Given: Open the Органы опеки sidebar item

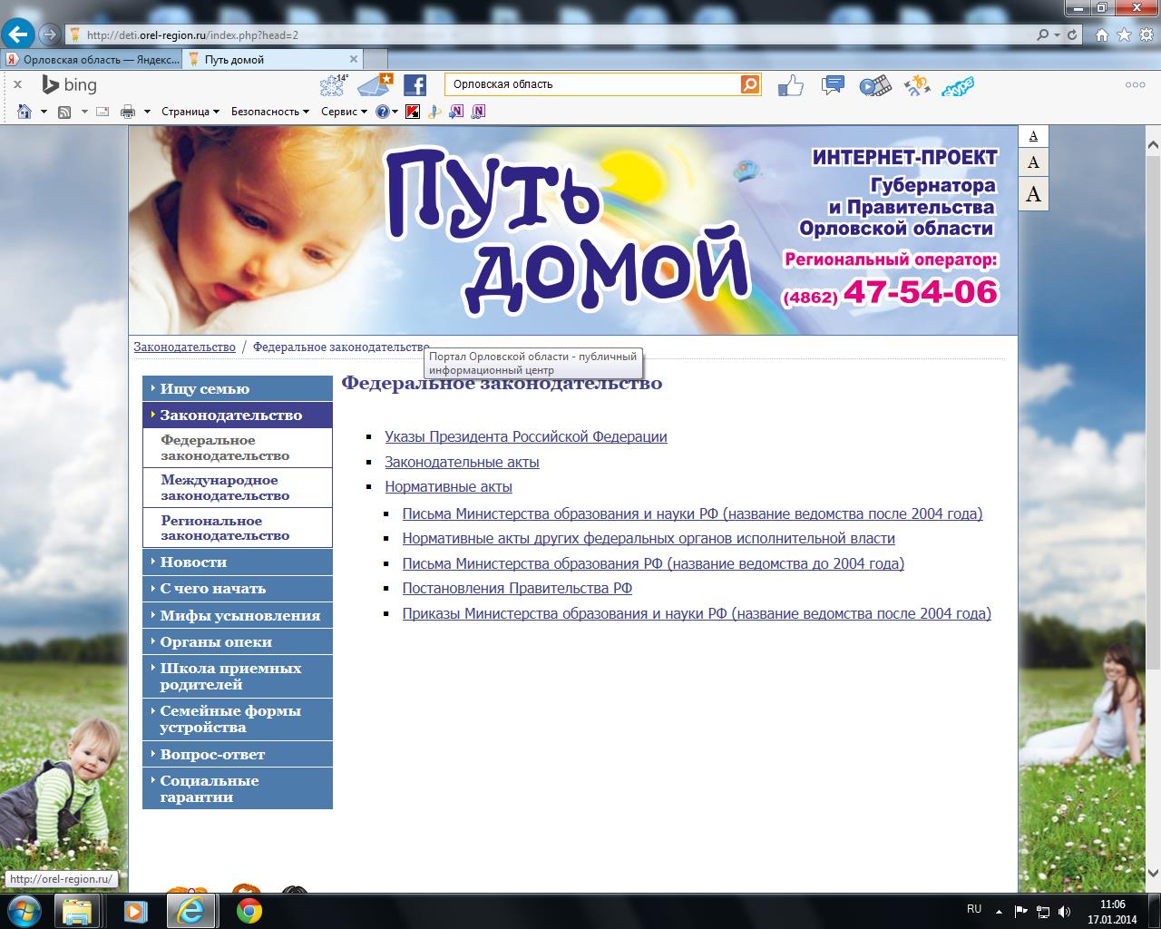Looking at the screenshot, I should 238,641.
